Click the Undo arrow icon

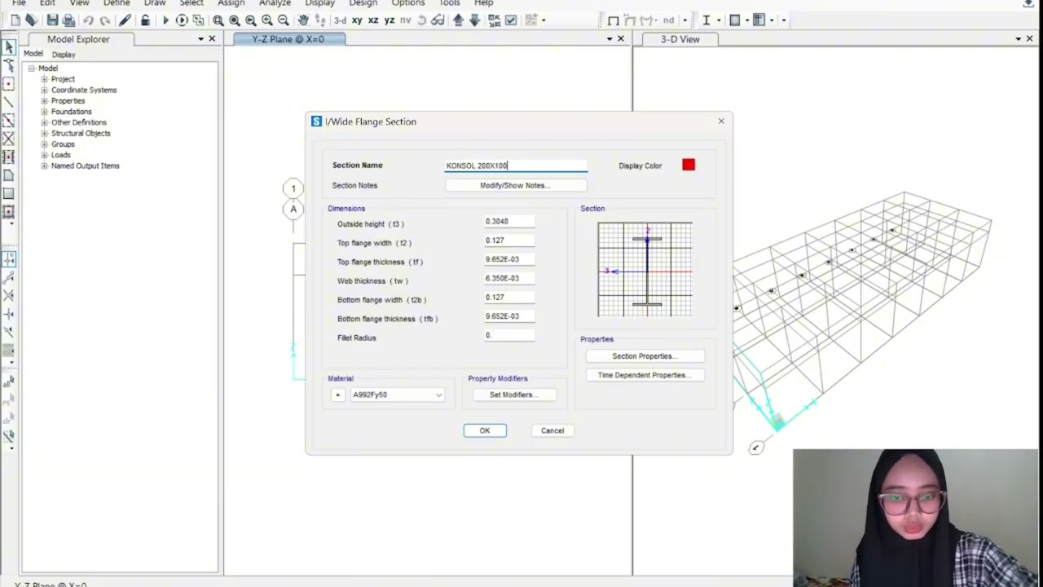pos(88,20)
